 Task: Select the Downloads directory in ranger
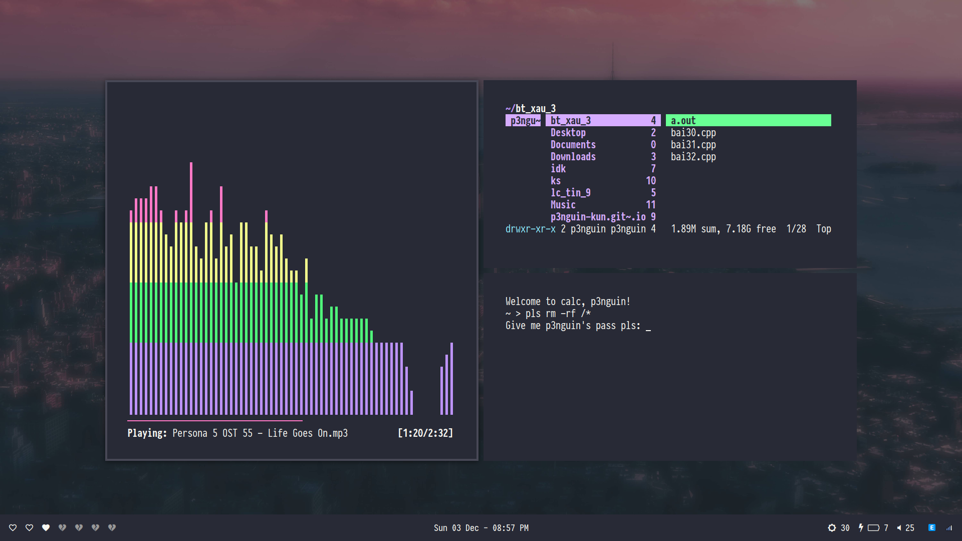(x=603, y=156)
